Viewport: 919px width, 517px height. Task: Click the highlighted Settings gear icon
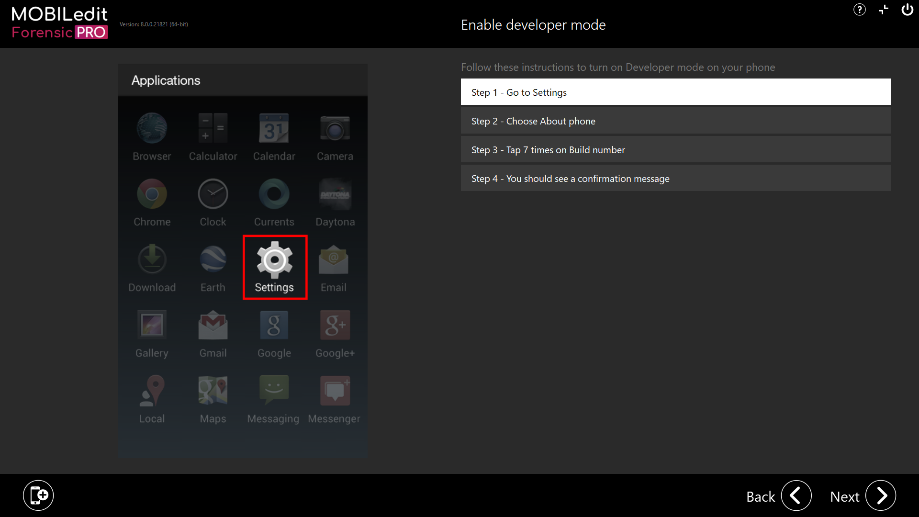click(x=274, y=260)
